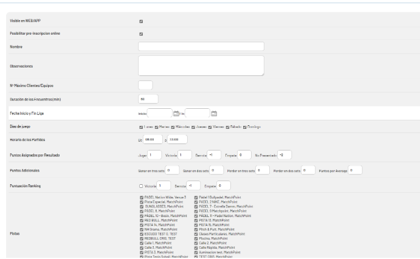Toggle Piscina, MatchPoint checkbox

196,239
